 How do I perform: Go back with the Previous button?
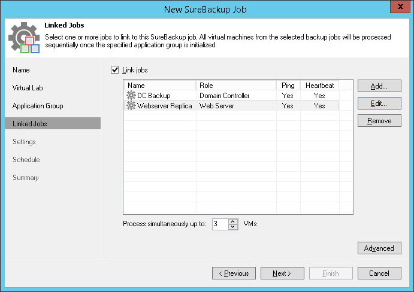tap(234, 273)
